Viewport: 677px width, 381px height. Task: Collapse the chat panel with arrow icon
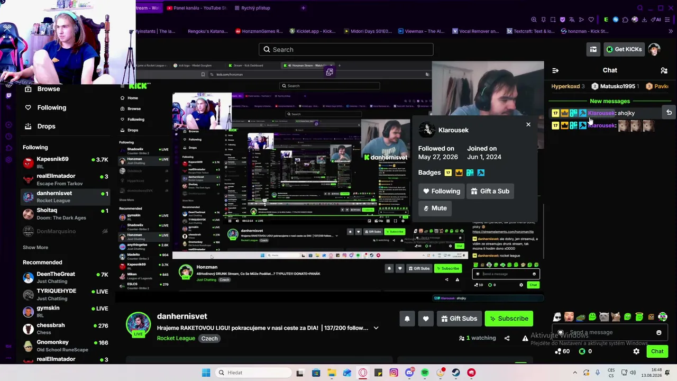[x=555, y=70]
